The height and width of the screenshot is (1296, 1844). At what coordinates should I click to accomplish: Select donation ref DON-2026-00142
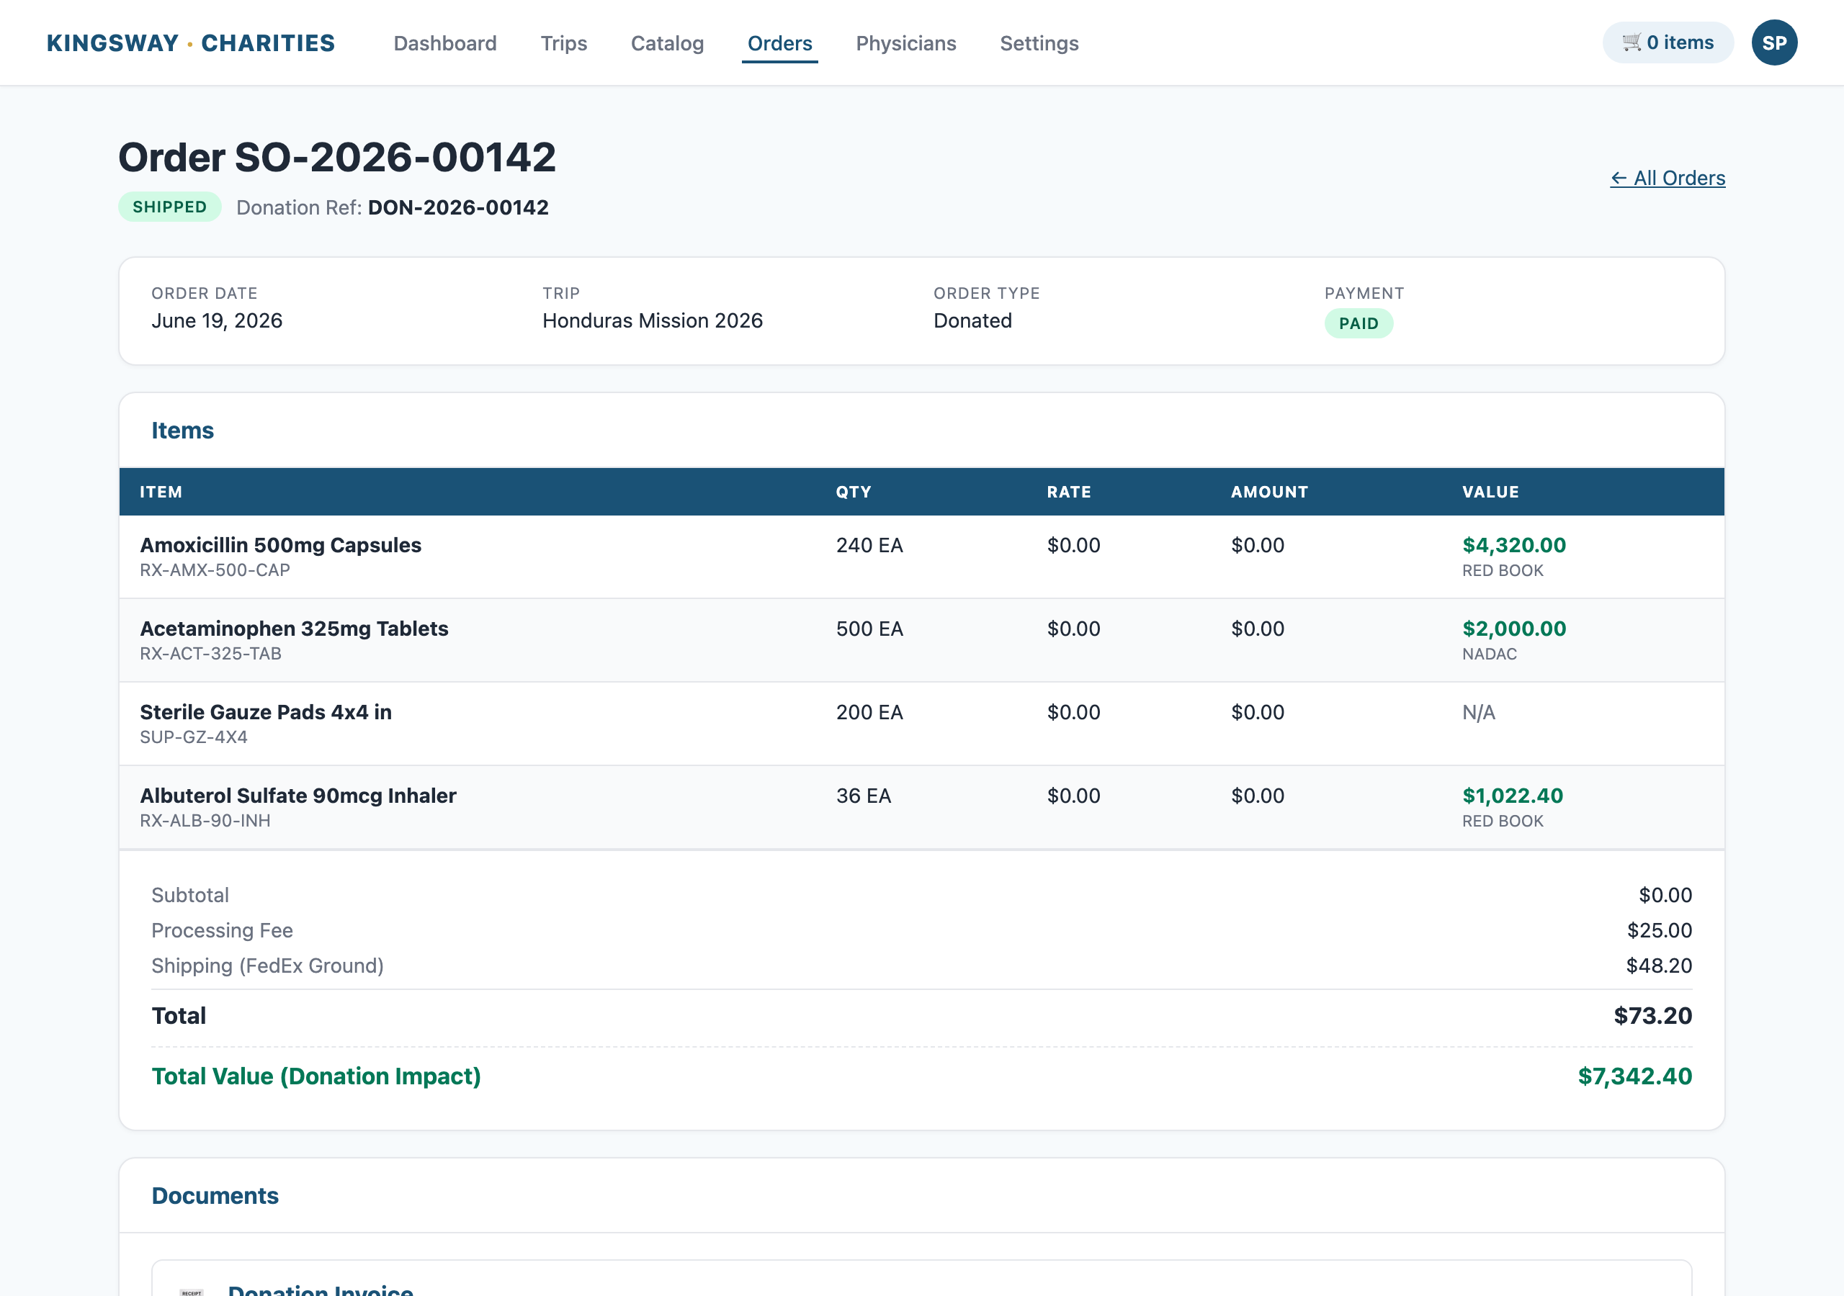point(458,208)
